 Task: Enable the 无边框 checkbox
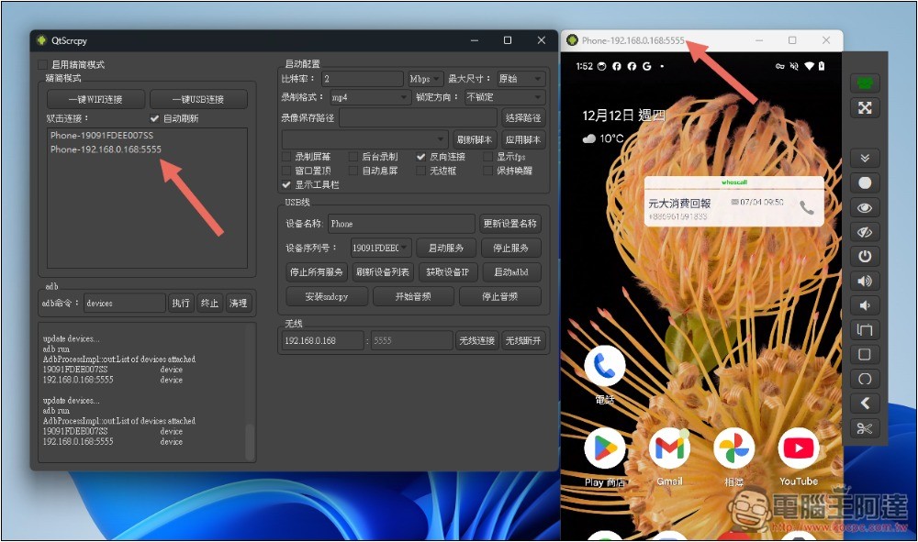tap(421, 171)
